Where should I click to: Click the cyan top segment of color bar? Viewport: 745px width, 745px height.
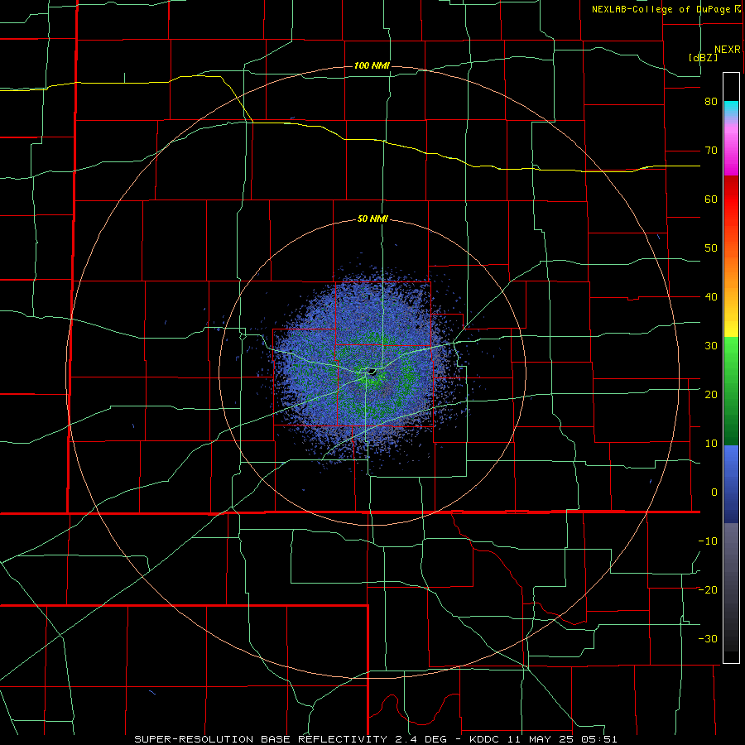pos(731,109)
